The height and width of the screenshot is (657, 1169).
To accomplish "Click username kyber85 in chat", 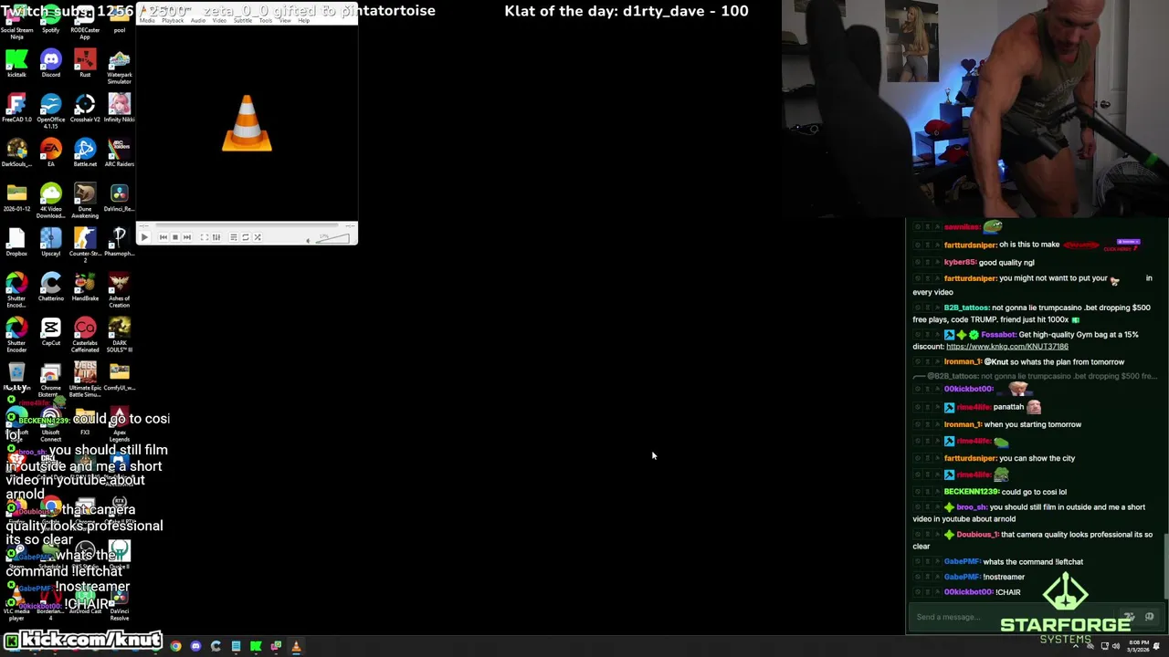I will pos(959,262).
